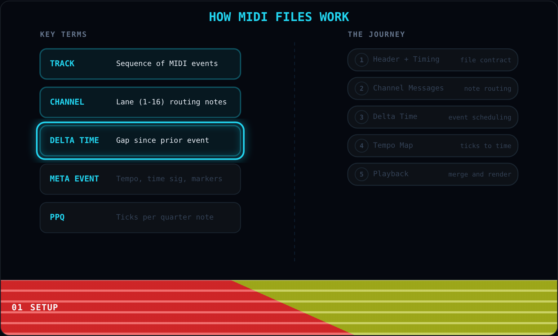This screenshot has height=336, width=558.
Task: Click the highlighted DELTA TIME card
Action: 140,141
